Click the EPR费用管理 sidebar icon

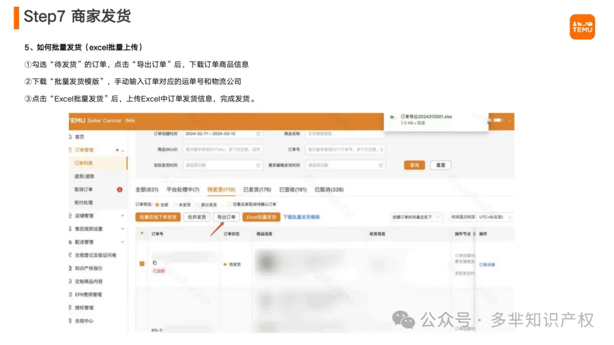(70, 294)
